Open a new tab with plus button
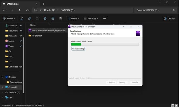The width and height of the screenshot is (179, 107). [x=43, y=4]
